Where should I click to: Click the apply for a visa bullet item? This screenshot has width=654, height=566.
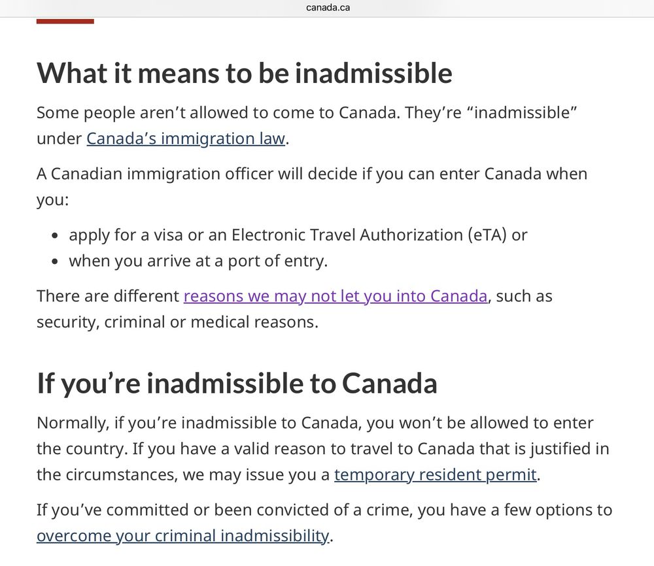(298, 235)
